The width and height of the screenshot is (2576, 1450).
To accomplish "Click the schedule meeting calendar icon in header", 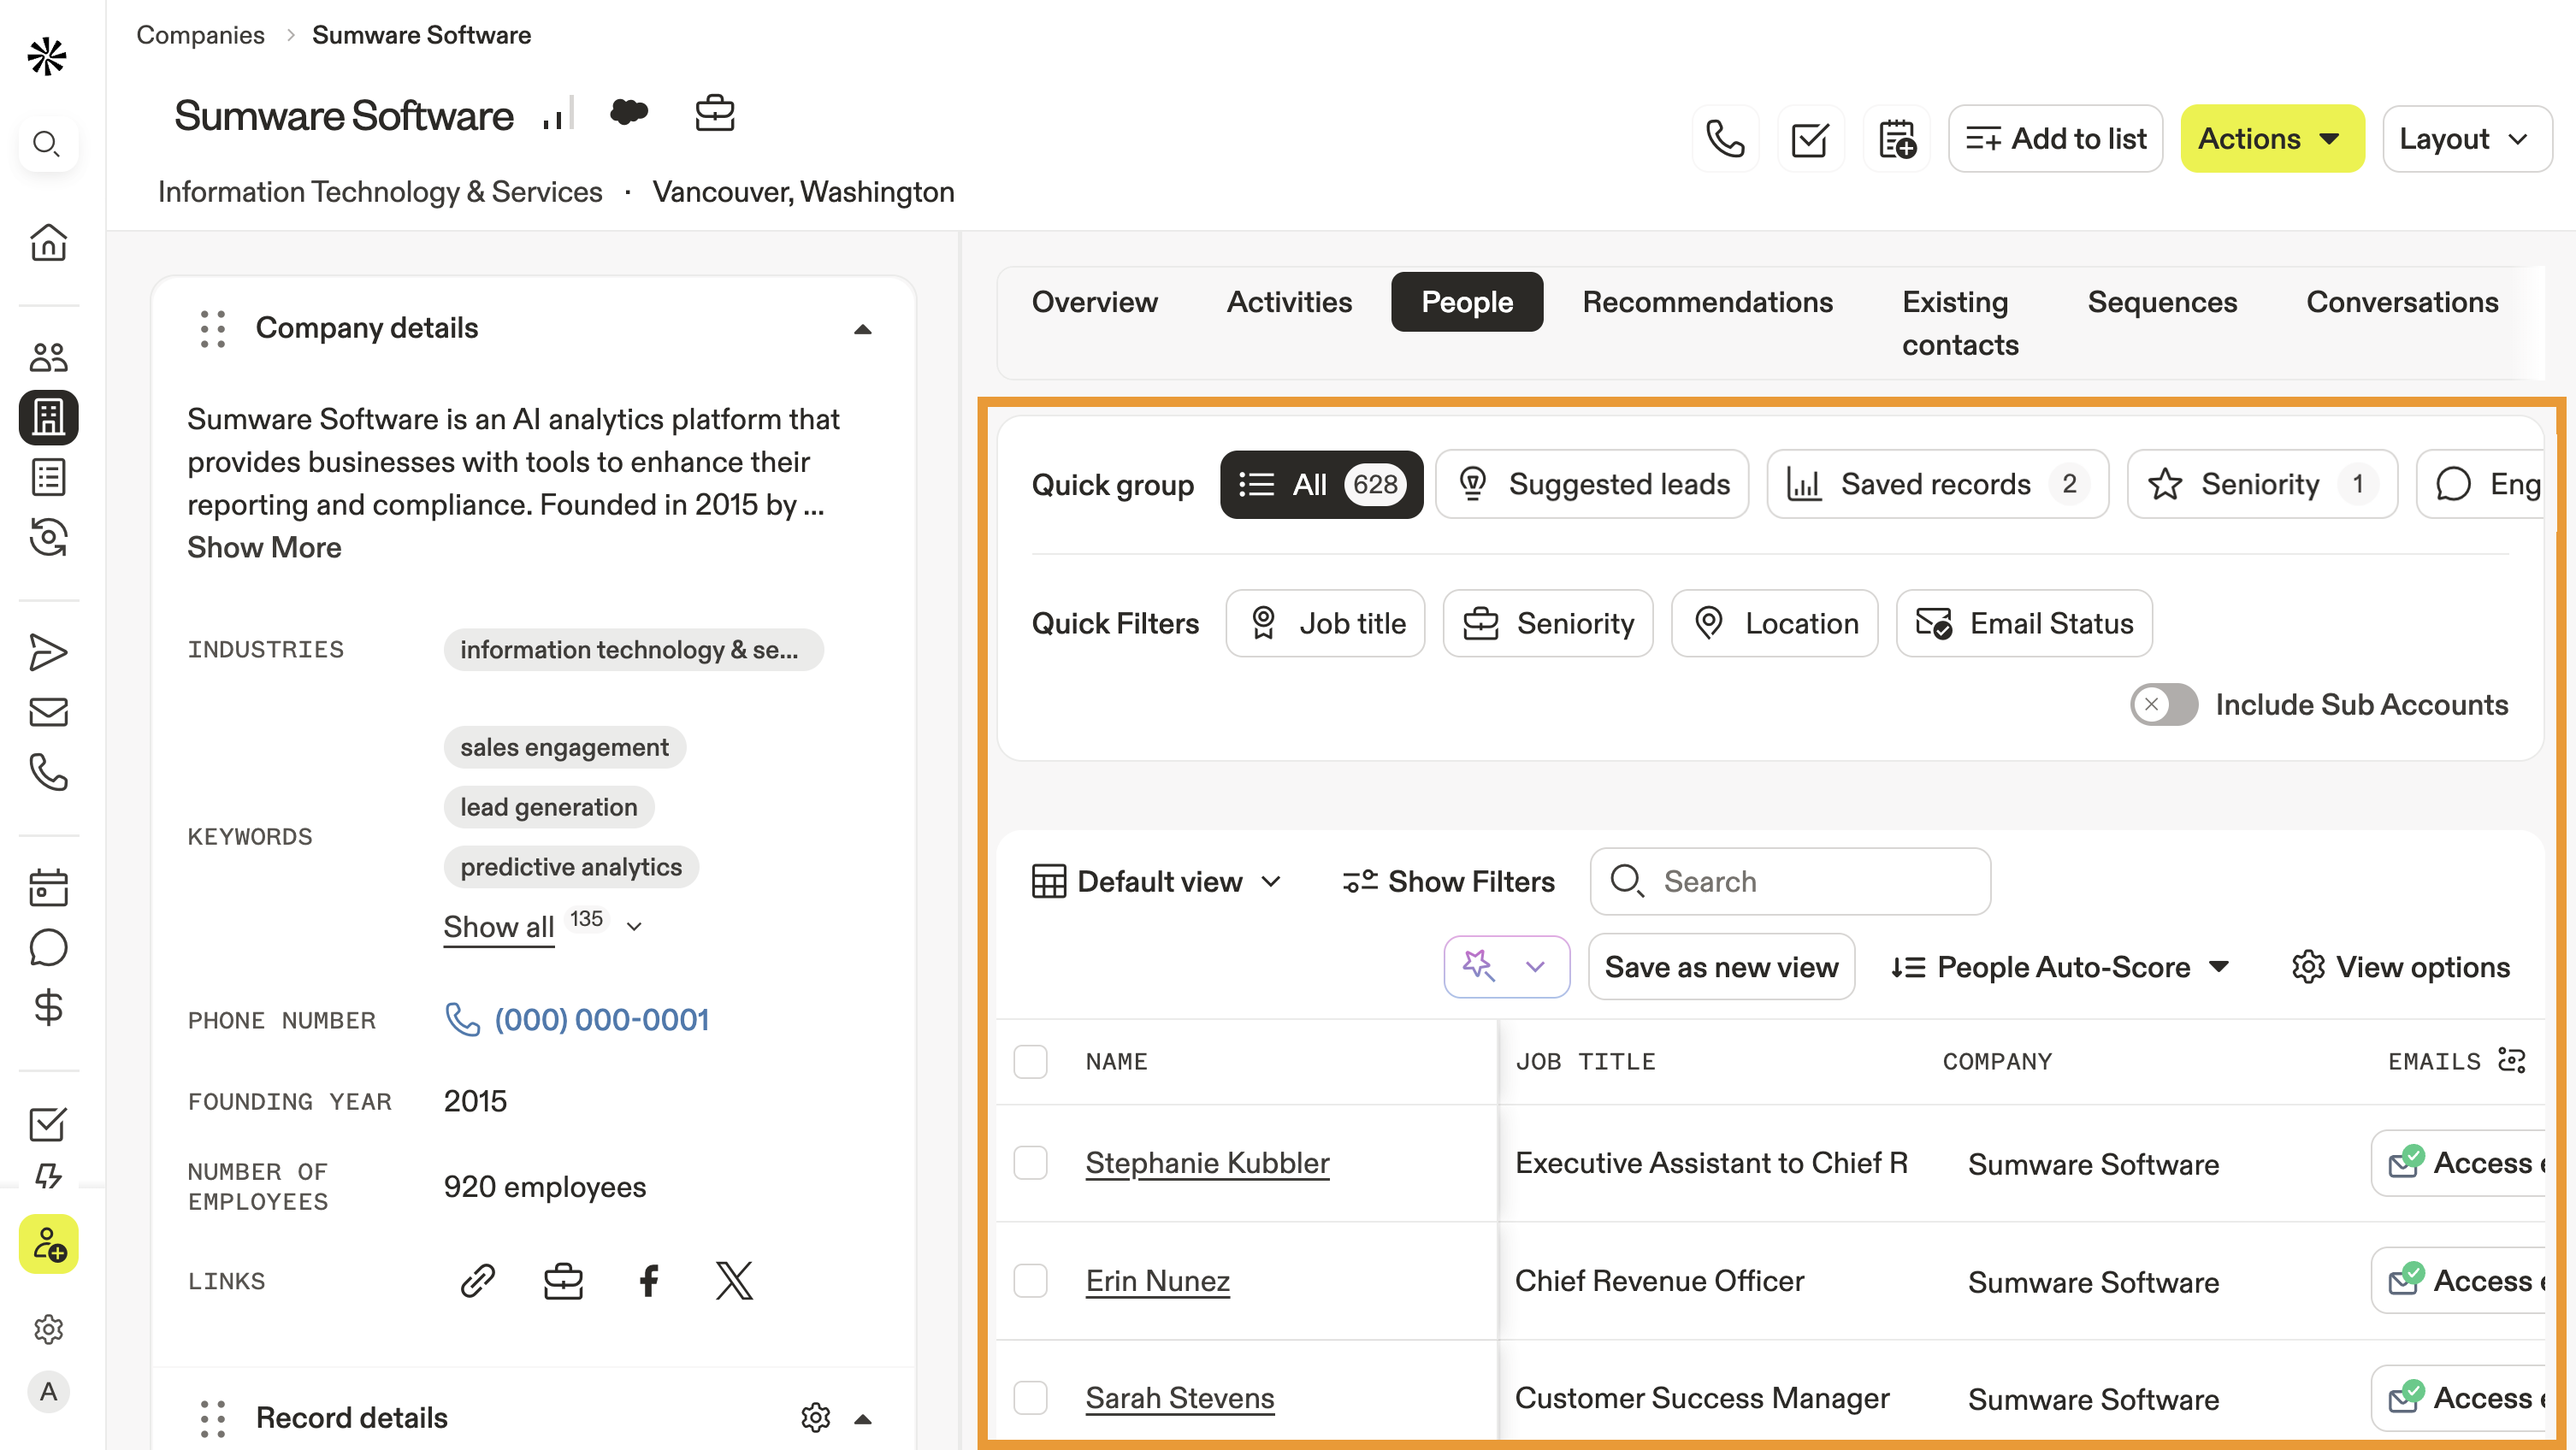I will click(x=1896, y=139).
